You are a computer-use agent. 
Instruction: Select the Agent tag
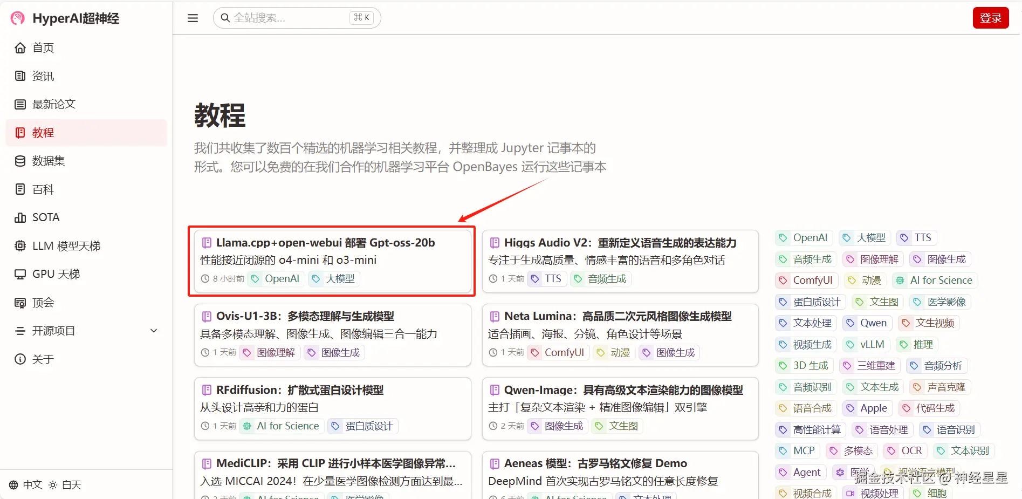pos(801,473)
